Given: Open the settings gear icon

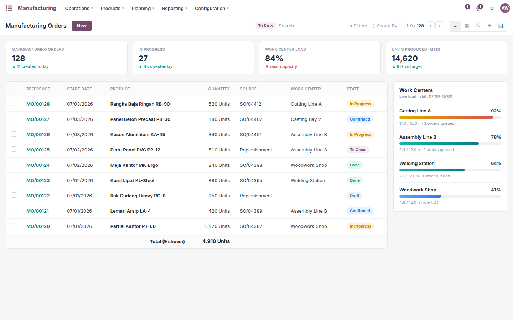Looking at the screenshot, I should point(492,8).
